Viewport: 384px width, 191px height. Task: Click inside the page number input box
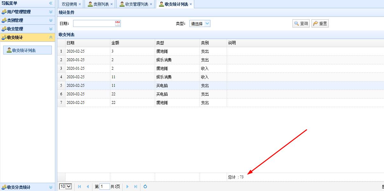click(x=104, y=187)
